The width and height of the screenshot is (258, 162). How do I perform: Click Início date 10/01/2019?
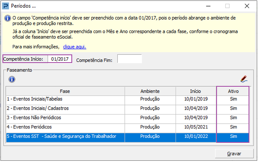[x=196, y=99]
